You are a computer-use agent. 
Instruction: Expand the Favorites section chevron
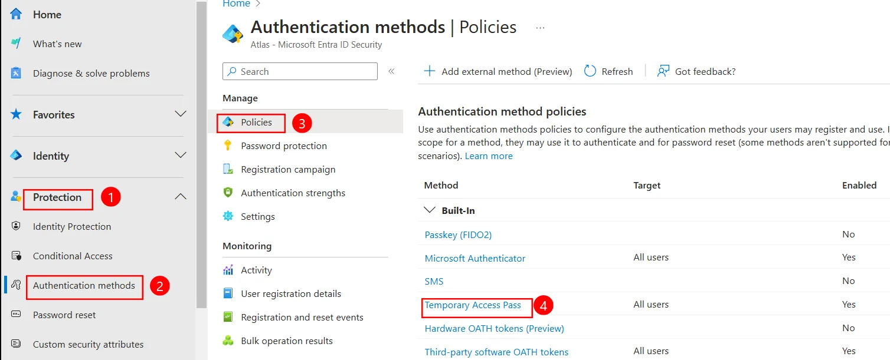181,114
